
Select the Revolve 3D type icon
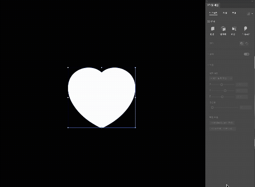pos(234,29)
